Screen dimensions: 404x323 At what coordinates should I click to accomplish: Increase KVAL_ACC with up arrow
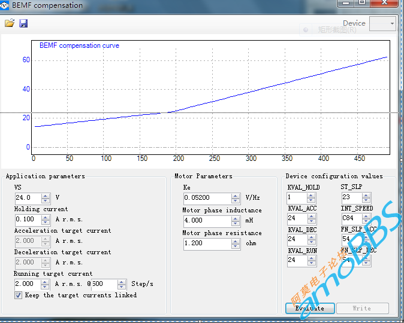coord(312,217)
